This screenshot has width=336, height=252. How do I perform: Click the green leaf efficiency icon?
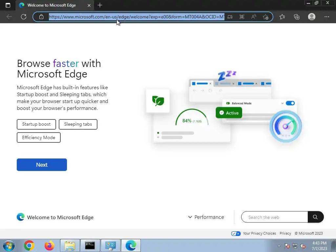coord(158,101)
